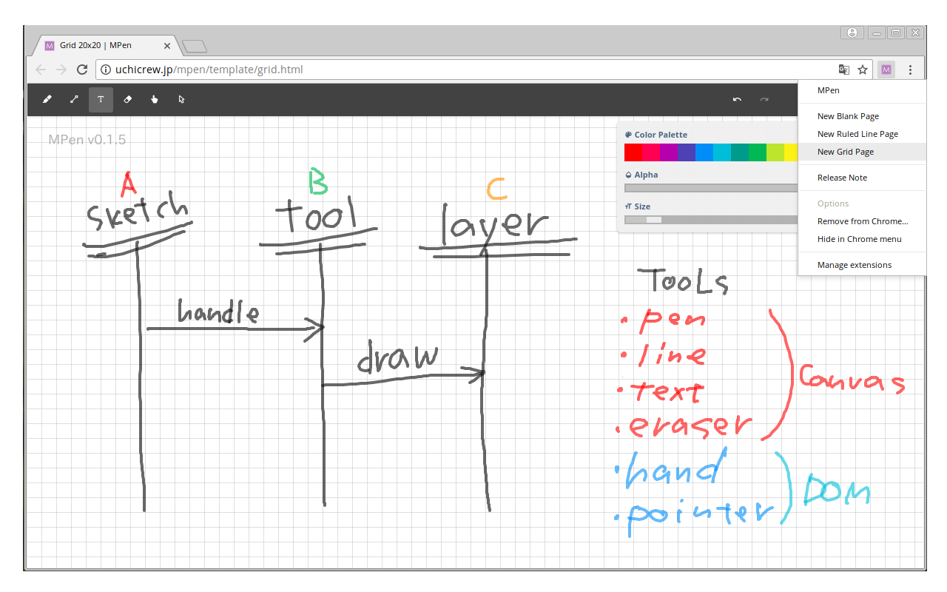Open New Grid Page menu entry
947x592 pixels.
[845, 152]
